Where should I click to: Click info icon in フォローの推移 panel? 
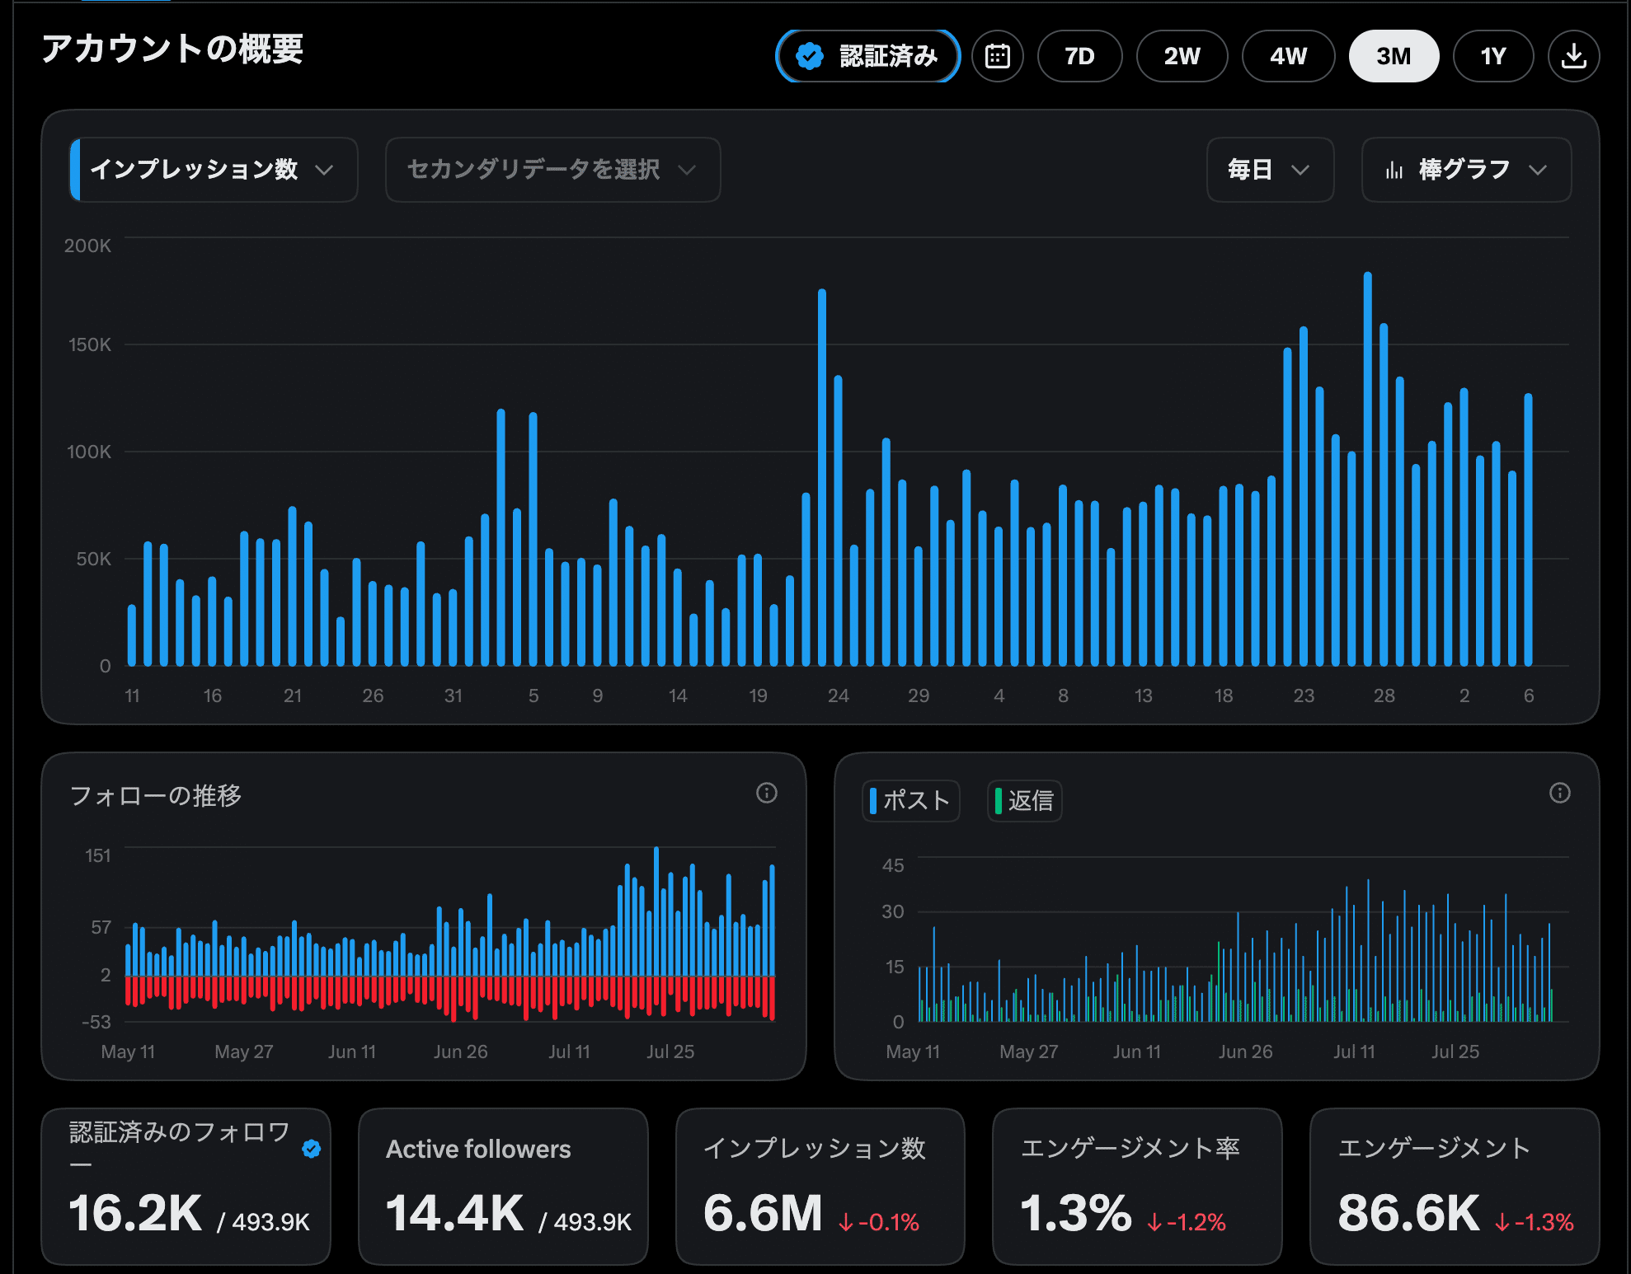pos(767,793)
